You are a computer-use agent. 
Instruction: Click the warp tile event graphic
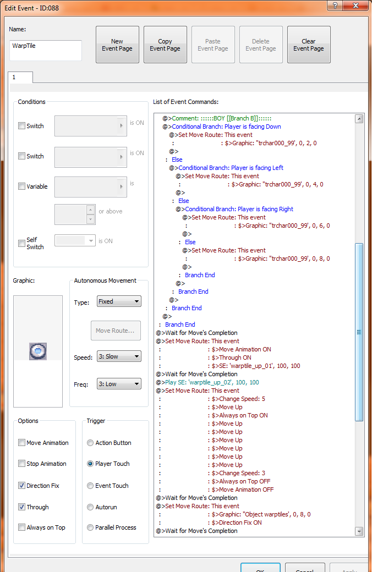pyautogui.click(x=38, y=351)
